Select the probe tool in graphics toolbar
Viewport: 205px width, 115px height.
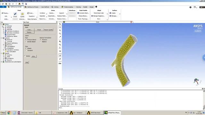point(60,37)
